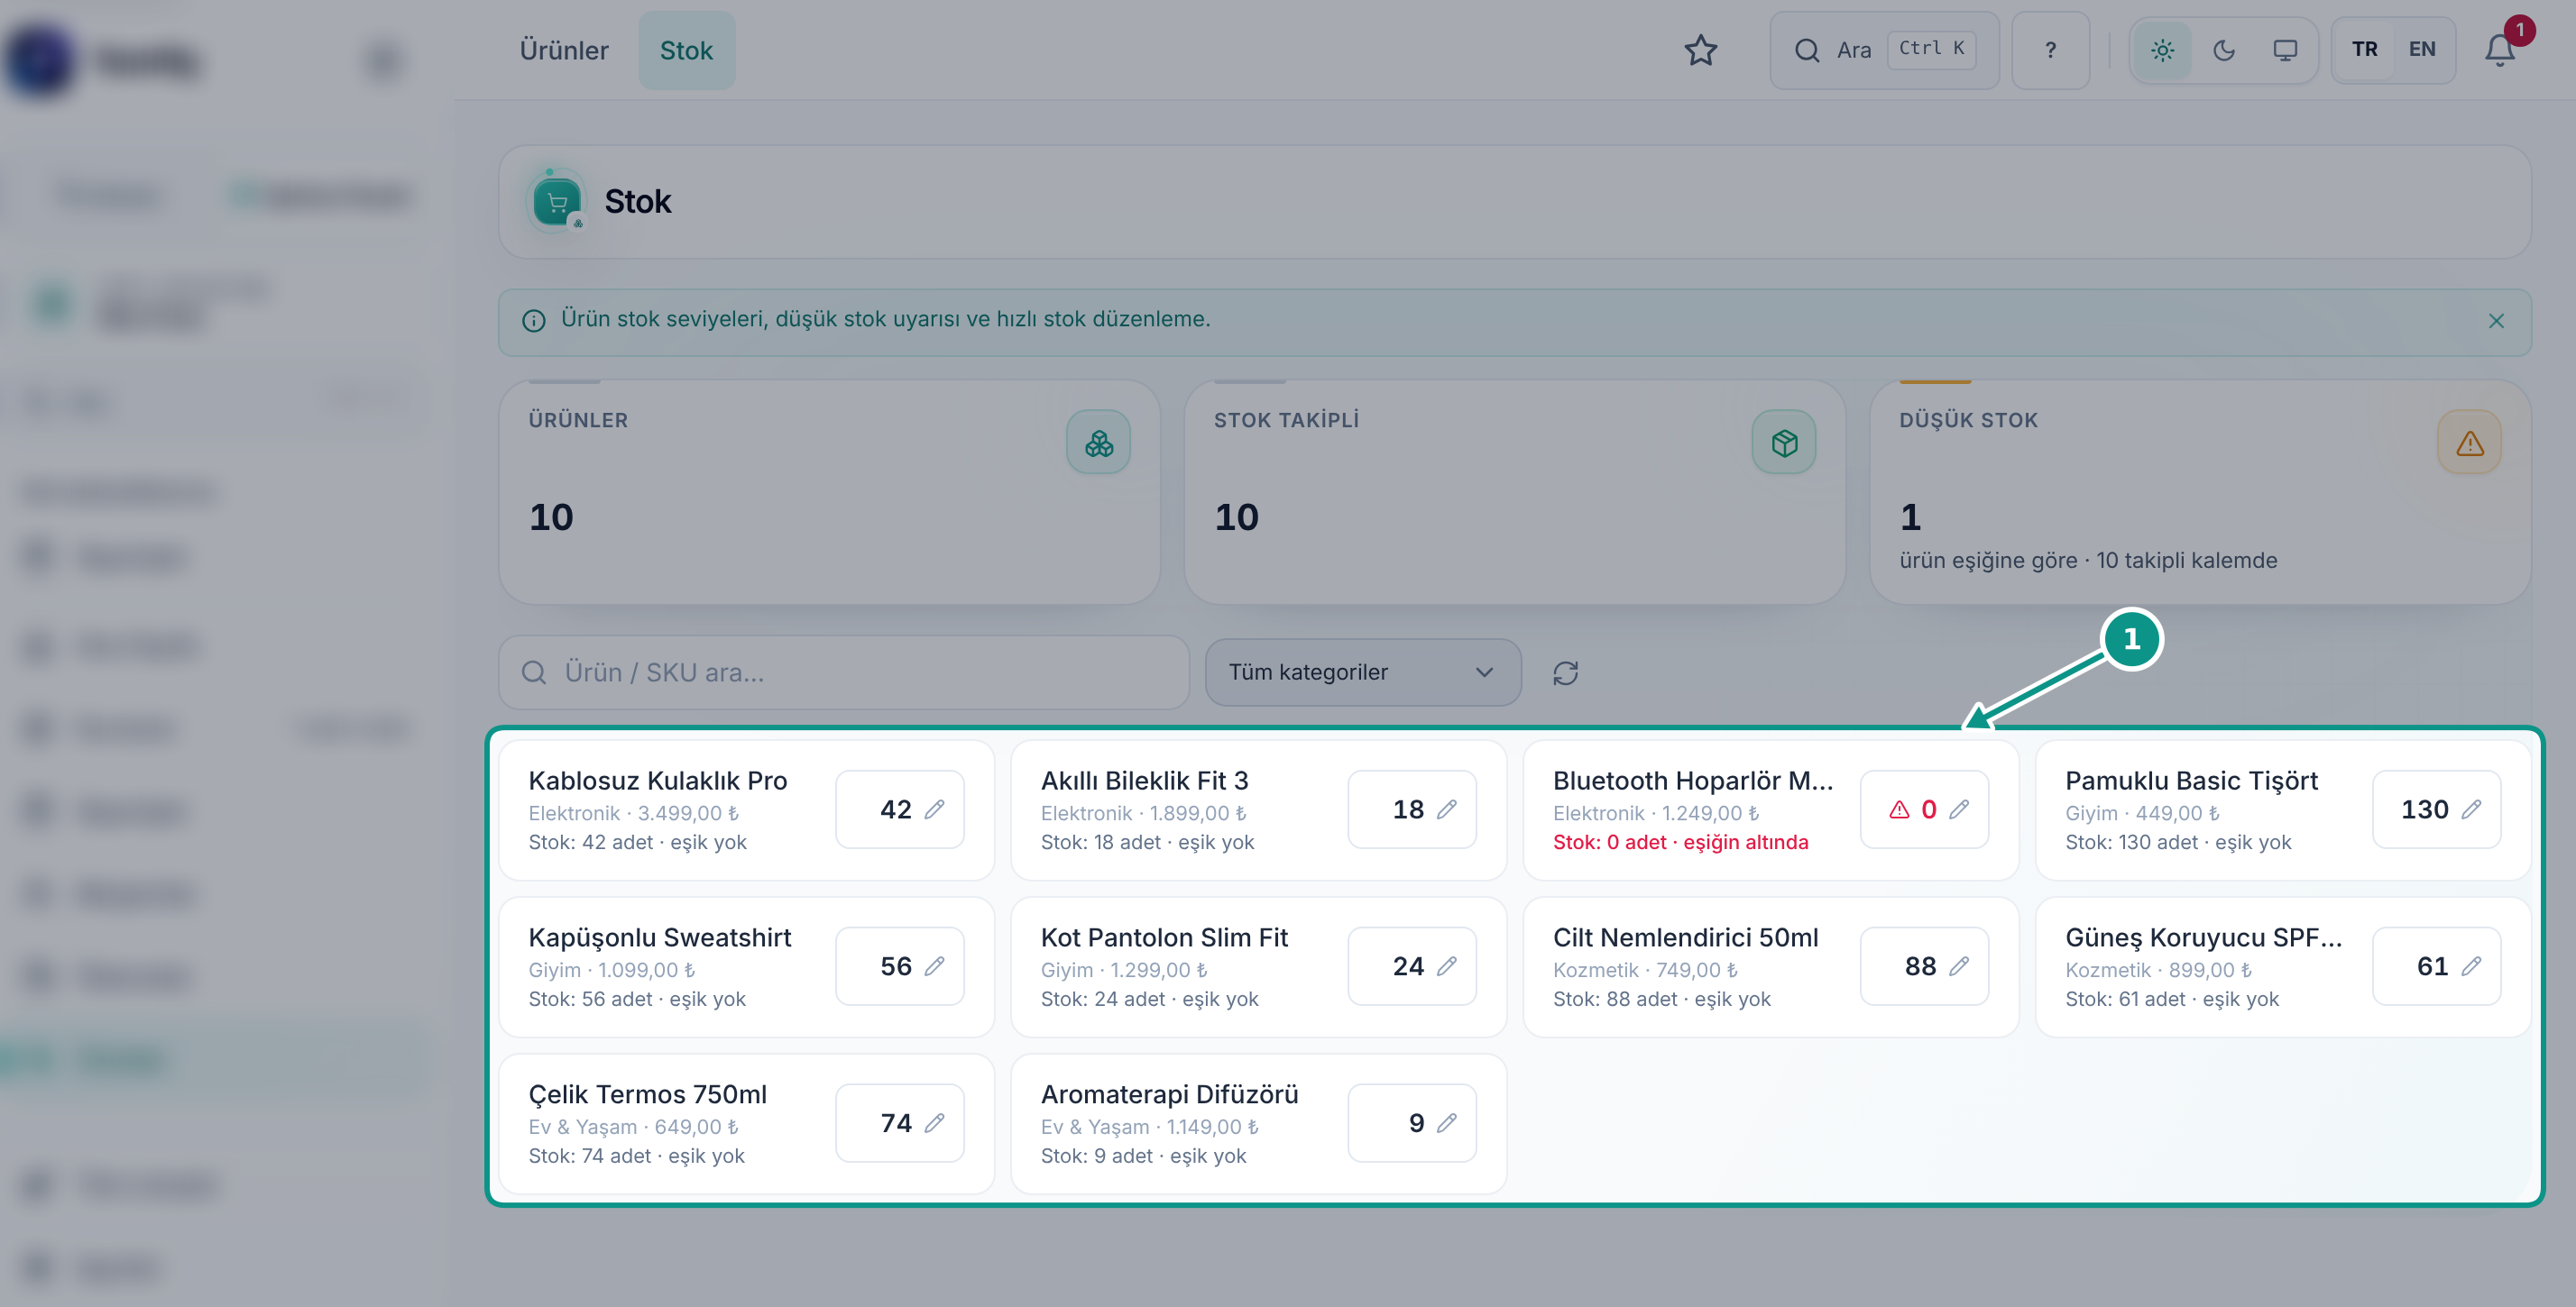Open the Ürünler tab
The image size is (2576, 1307).
click(563, 50)
